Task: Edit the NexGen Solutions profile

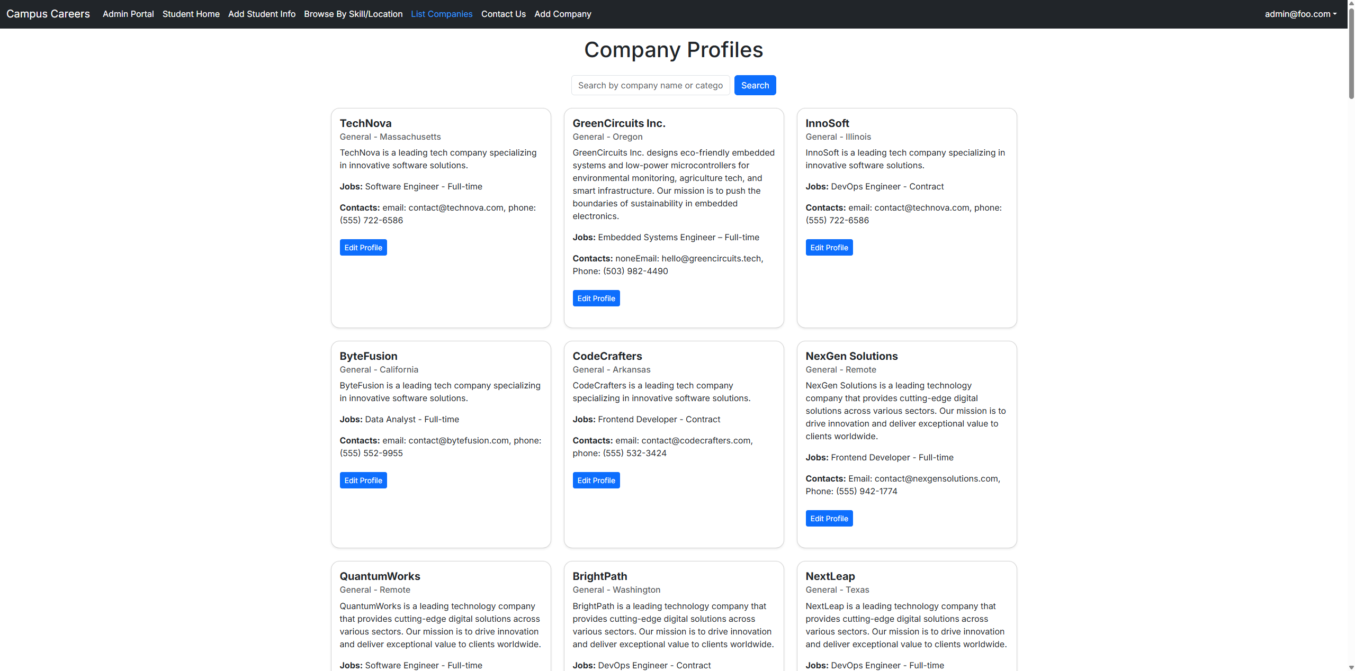Action: point(829,519)
